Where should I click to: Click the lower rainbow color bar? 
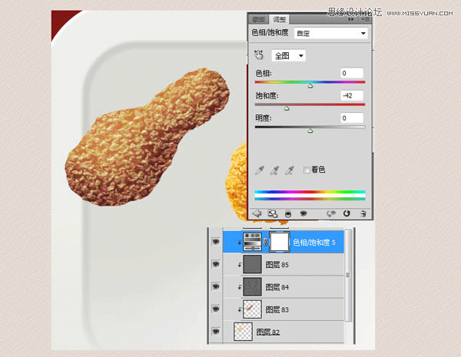(310, 199)
